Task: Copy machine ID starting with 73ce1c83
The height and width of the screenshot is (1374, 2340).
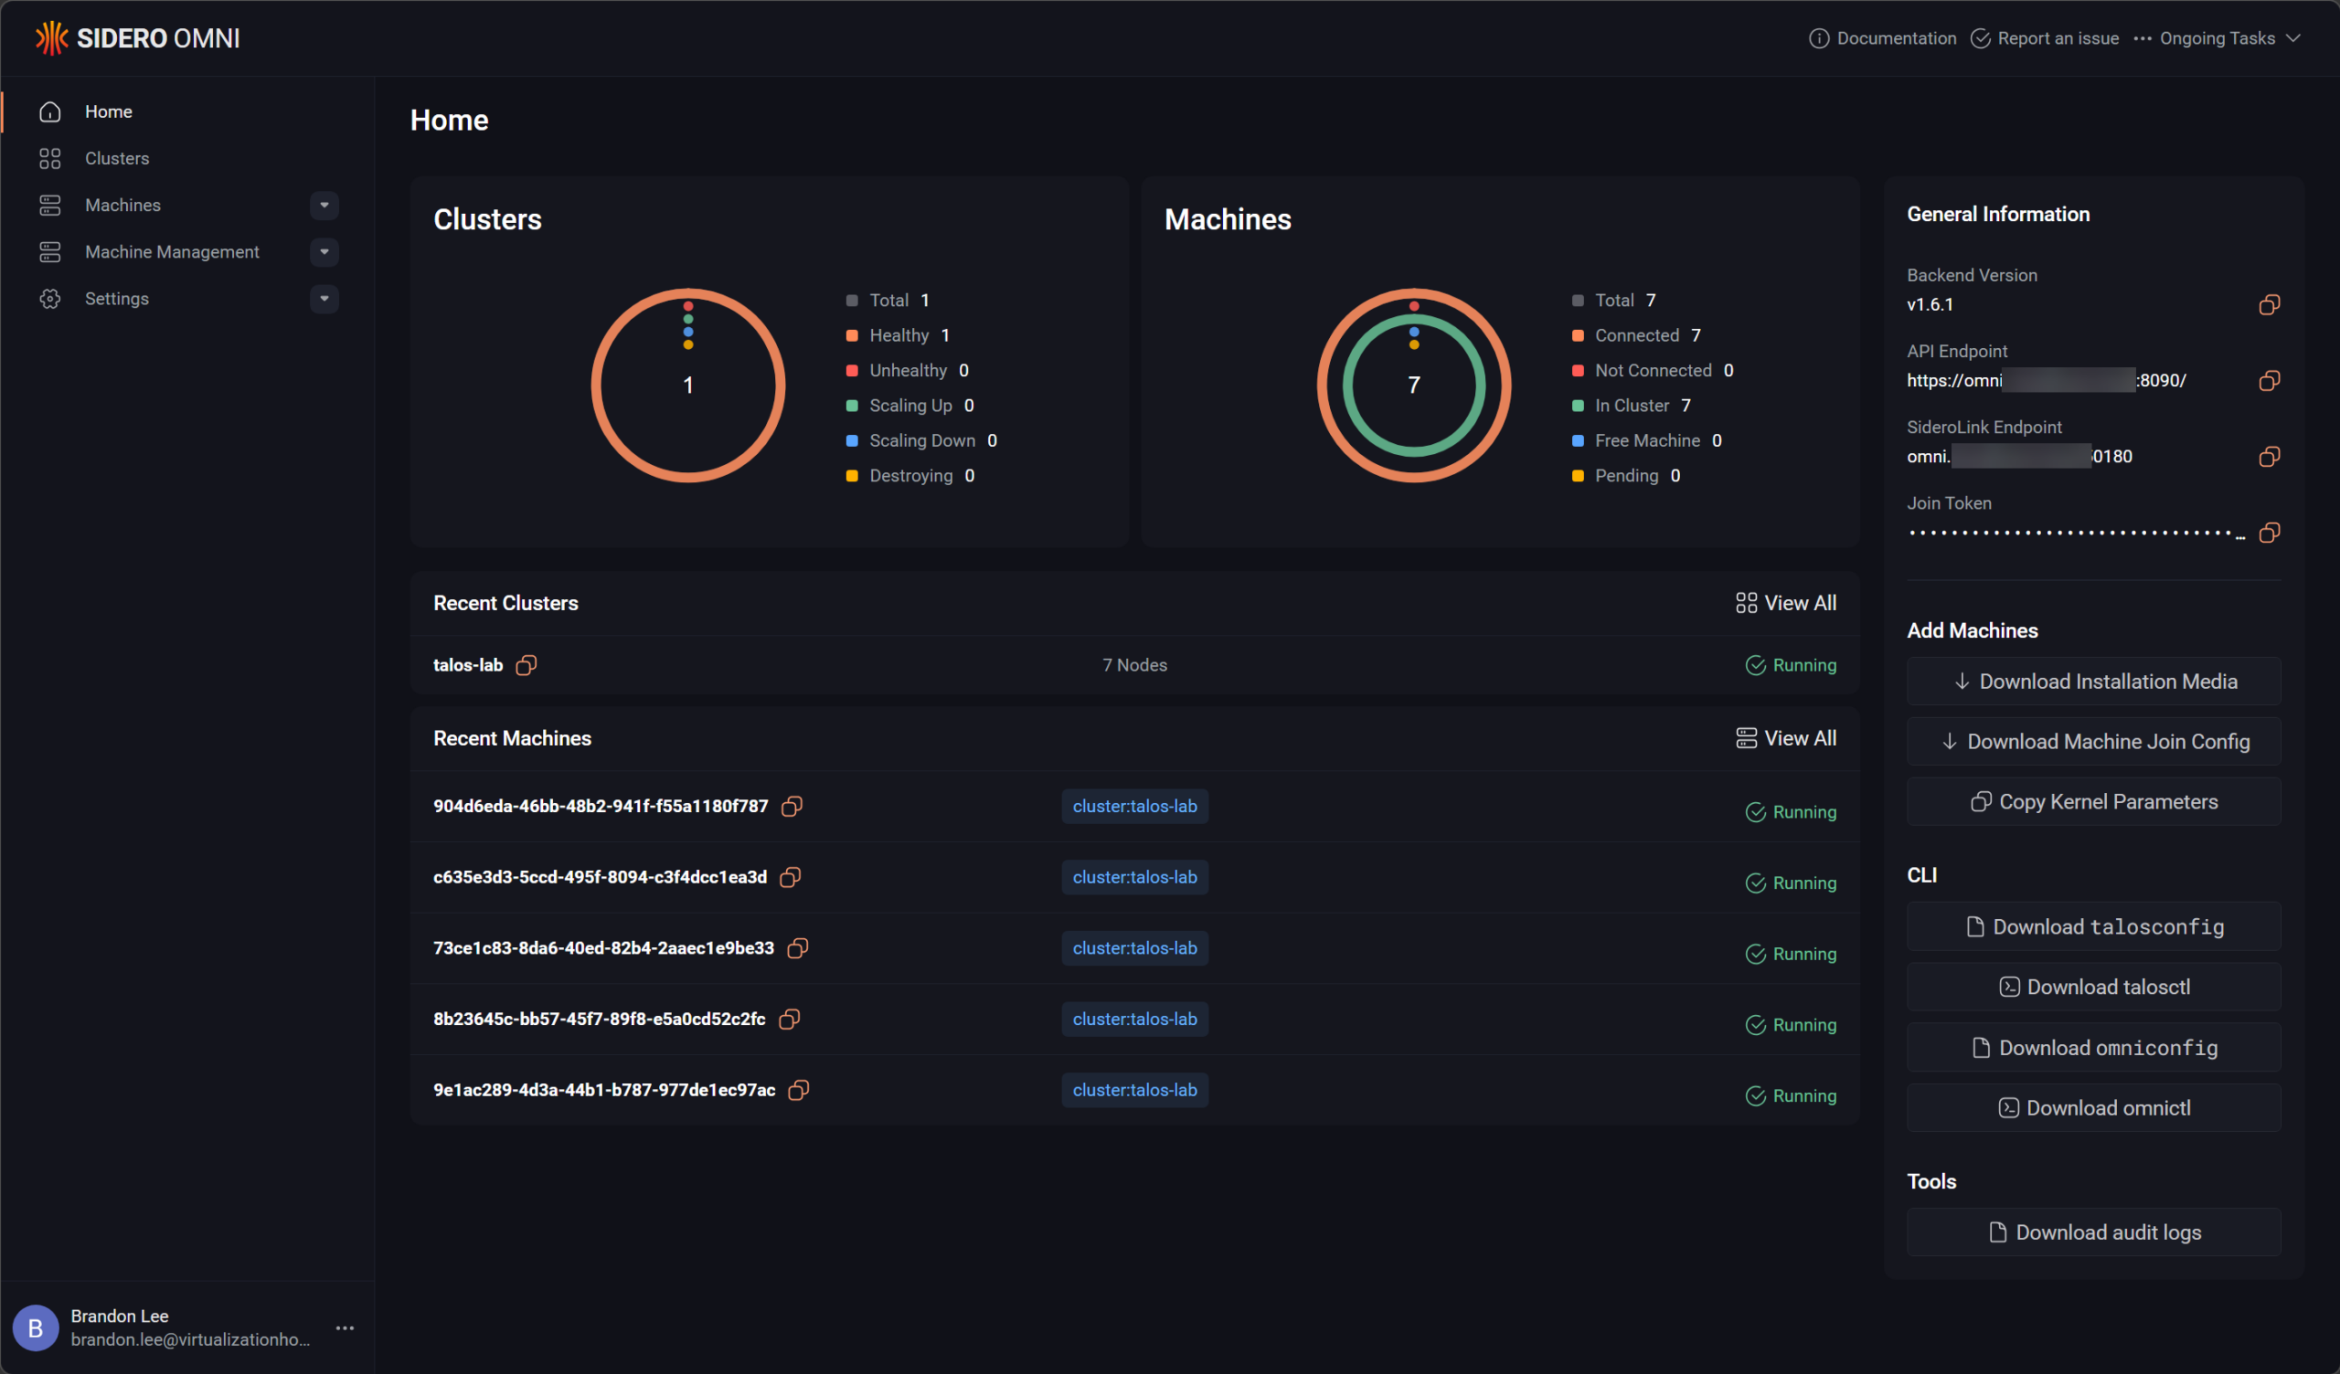Action: pyautogui.click(x=798, y=948)
